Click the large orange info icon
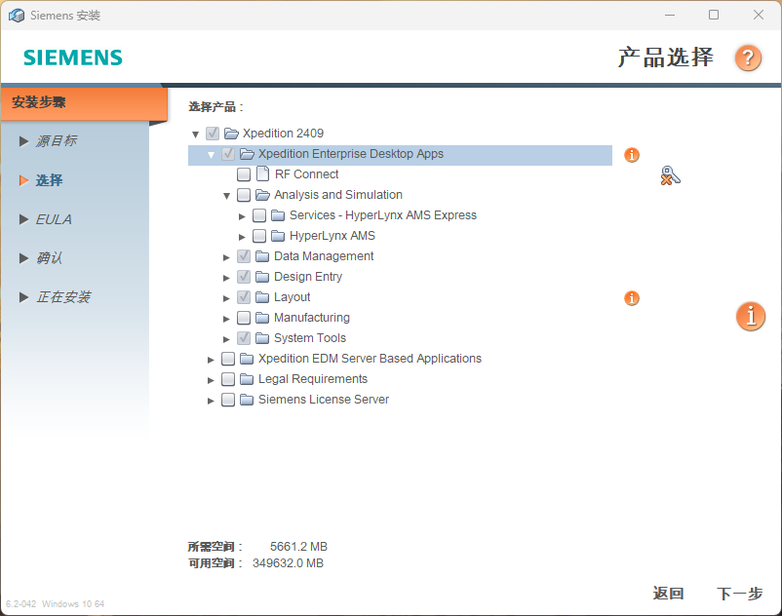 [x=750, y=316]
